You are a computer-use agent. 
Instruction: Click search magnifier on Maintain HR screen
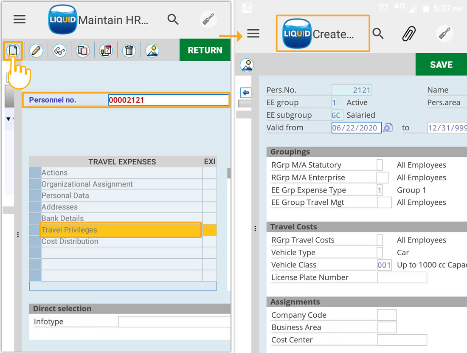[173, 20]
